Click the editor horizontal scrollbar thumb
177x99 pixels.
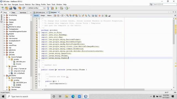[x=94, y=89]
